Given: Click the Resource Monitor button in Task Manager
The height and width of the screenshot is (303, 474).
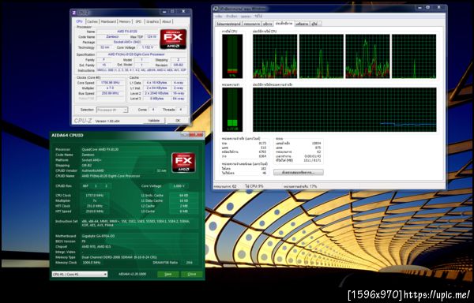Looking at the screenshot, I should (299, 172).
